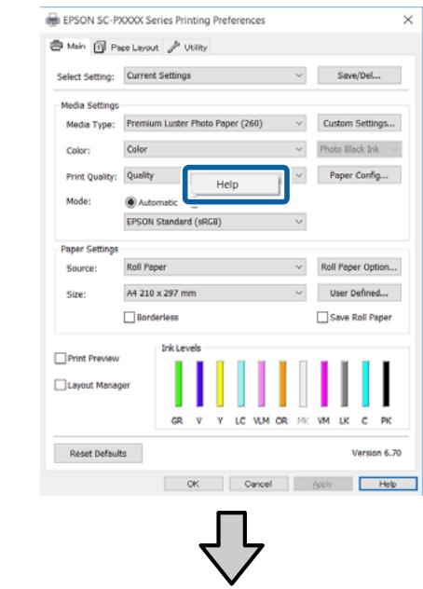Select the Automatic mode radio button
This screenshot has height=589, width=423.
[x=130, y=202]
